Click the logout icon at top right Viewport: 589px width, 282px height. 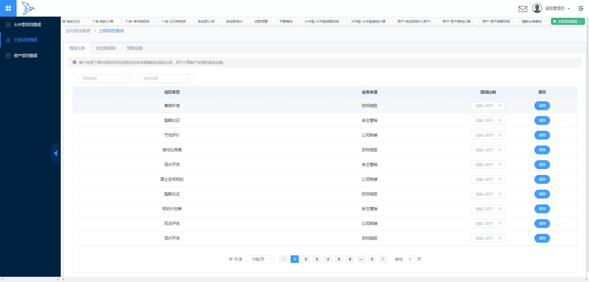pyautogui.click(x=581, y=9)
